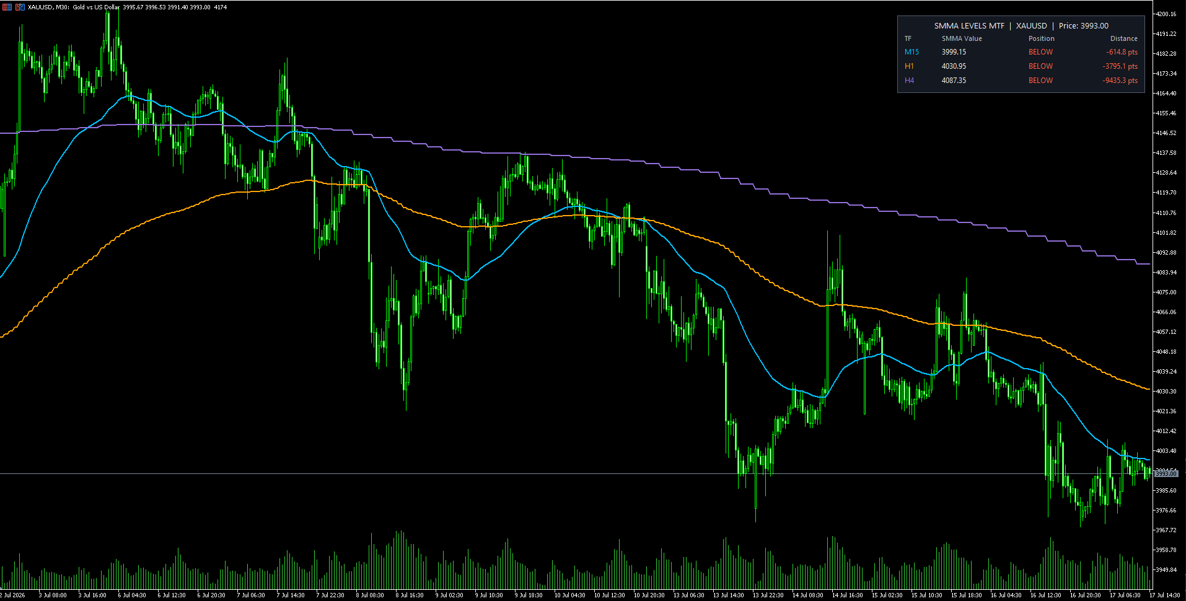Click the BELOW position in H4 row
1186x601 pixels.
[x=1040, y=81]
